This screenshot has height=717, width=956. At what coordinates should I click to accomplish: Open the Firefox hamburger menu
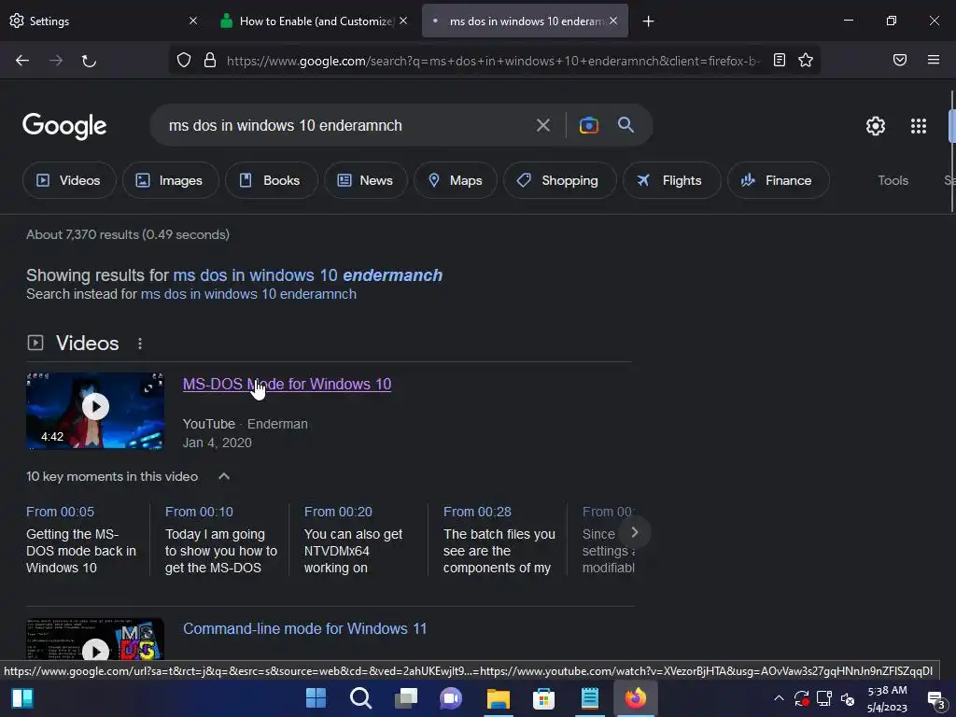coord(933,60)
